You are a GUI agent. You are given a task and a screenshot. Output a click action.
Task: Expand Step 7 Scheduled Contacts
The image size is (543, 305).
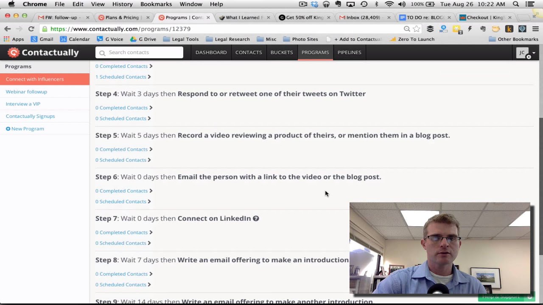(123, 243)
